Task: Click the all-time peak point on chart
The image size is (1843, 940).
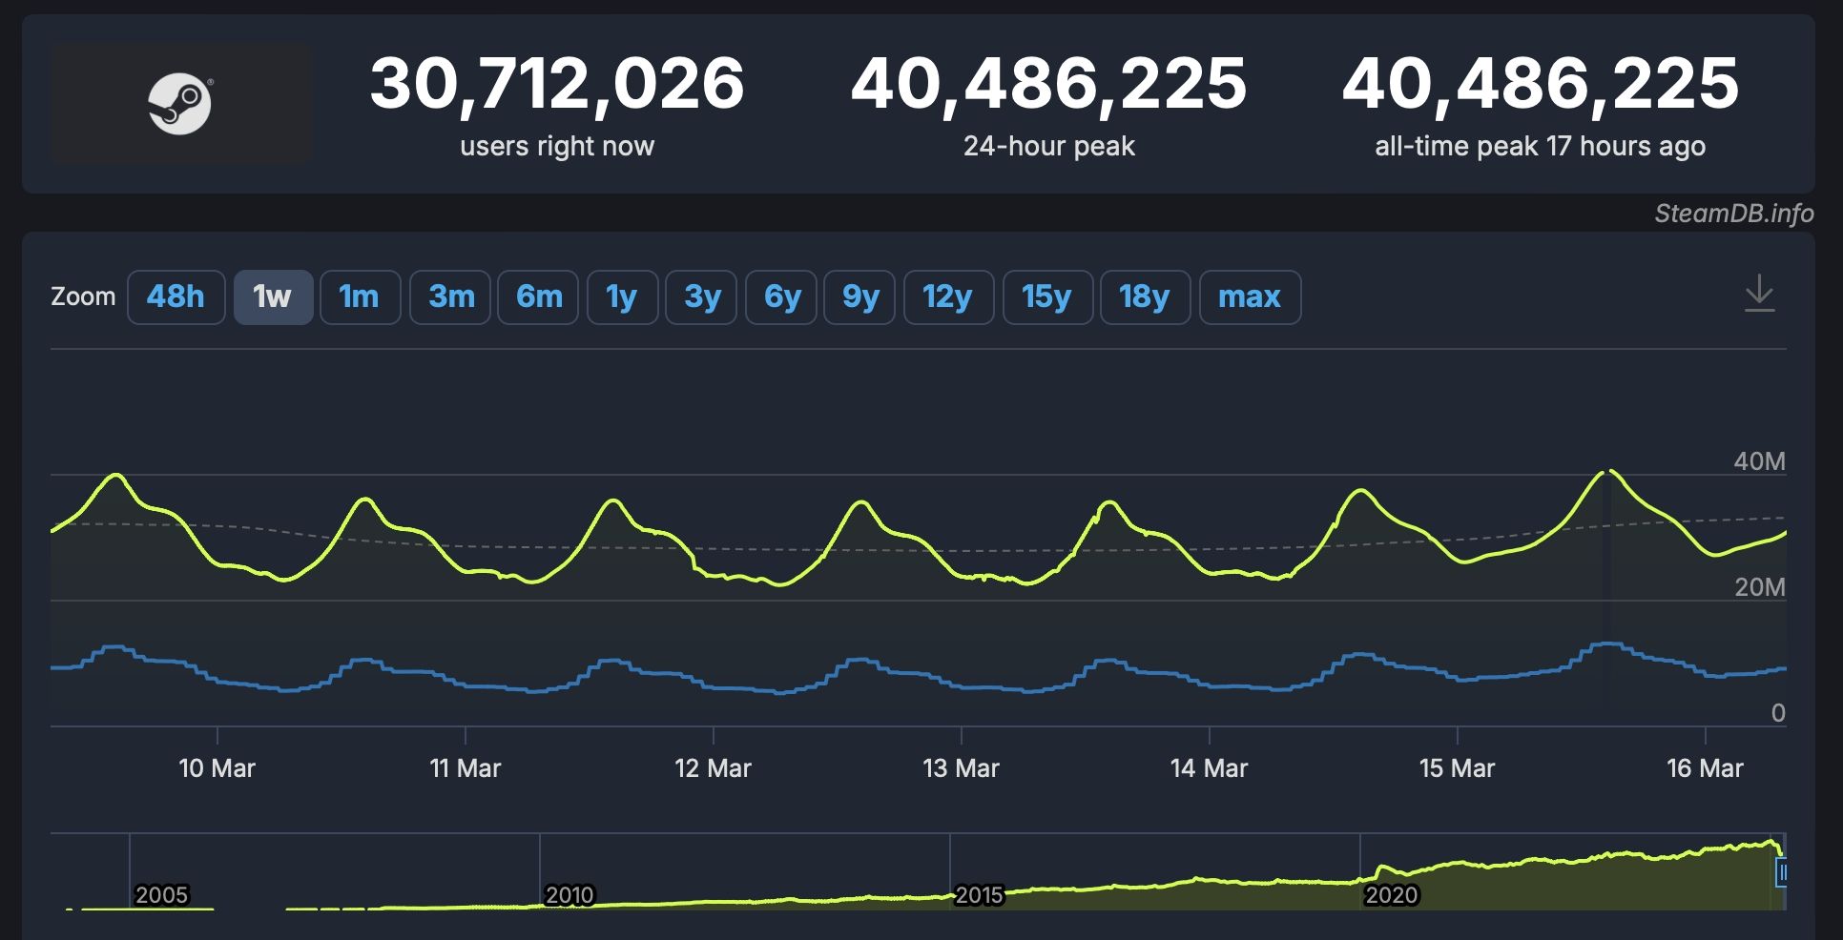Action: [1610, 471]
